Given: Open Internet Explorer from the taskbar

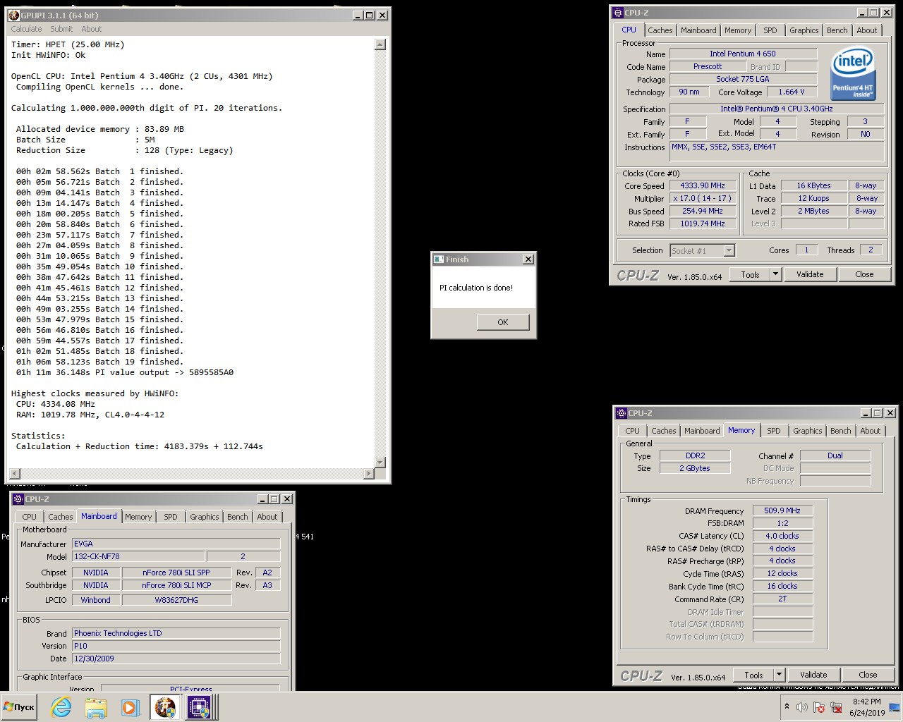Looking at the screenshot, I should point(61,707).
